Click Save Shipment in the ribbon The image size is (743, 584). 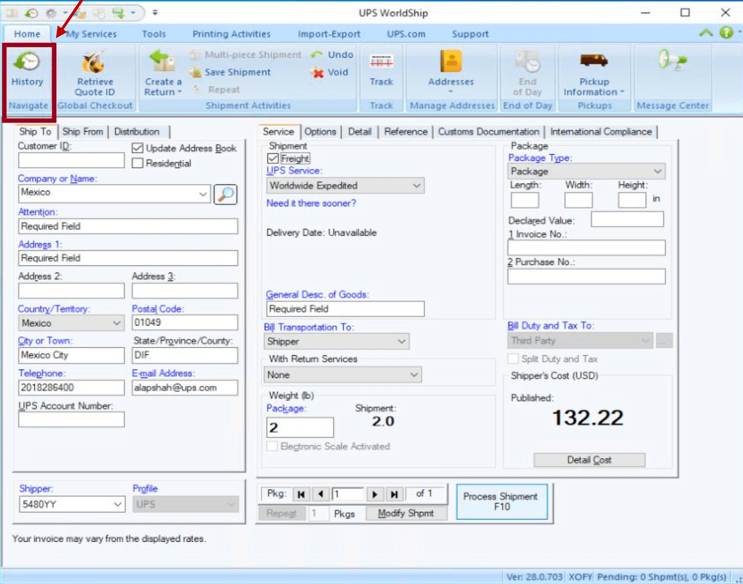(x=230, y=72)
